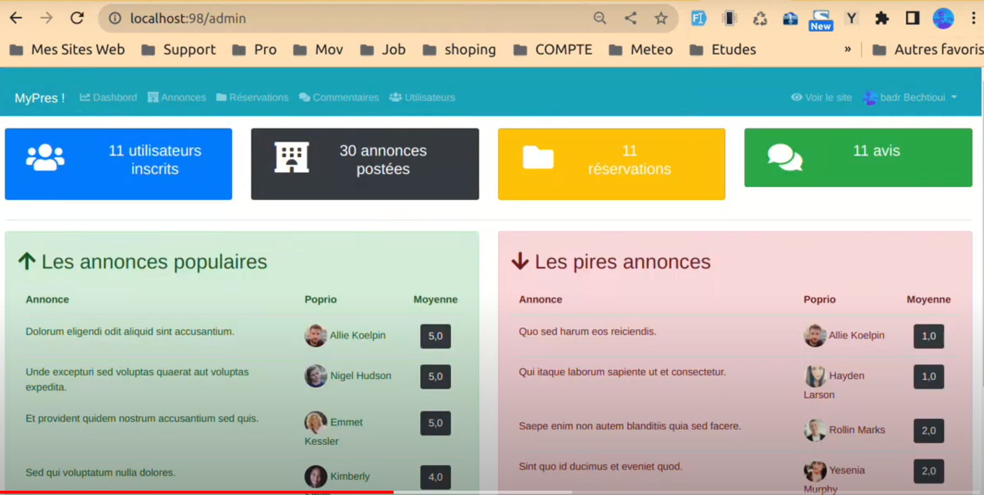Image resolution: width=984 pixels, height=495 pixels.
Task: Toggle the browser side panel
Action: coord(912,18)
